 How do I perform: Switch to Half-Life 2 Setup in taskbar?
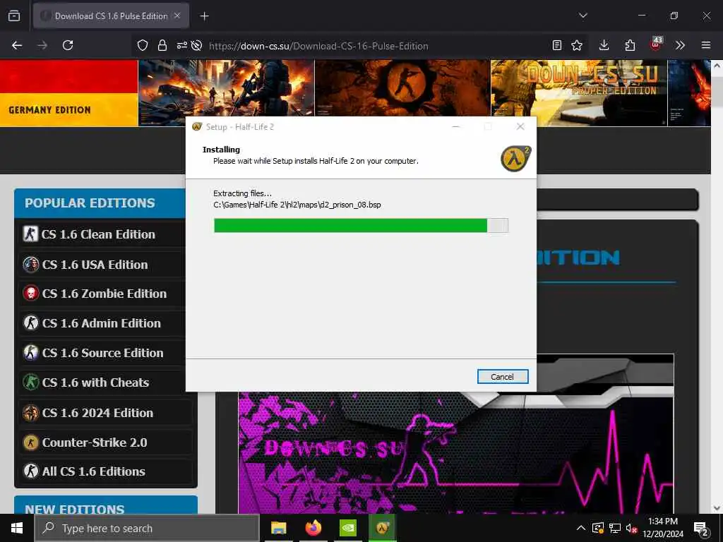(383, 528)
